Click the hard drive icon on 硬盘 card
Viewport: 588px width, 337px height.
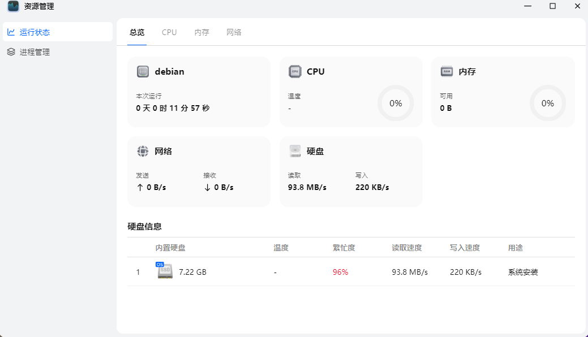tap(295, 151)
